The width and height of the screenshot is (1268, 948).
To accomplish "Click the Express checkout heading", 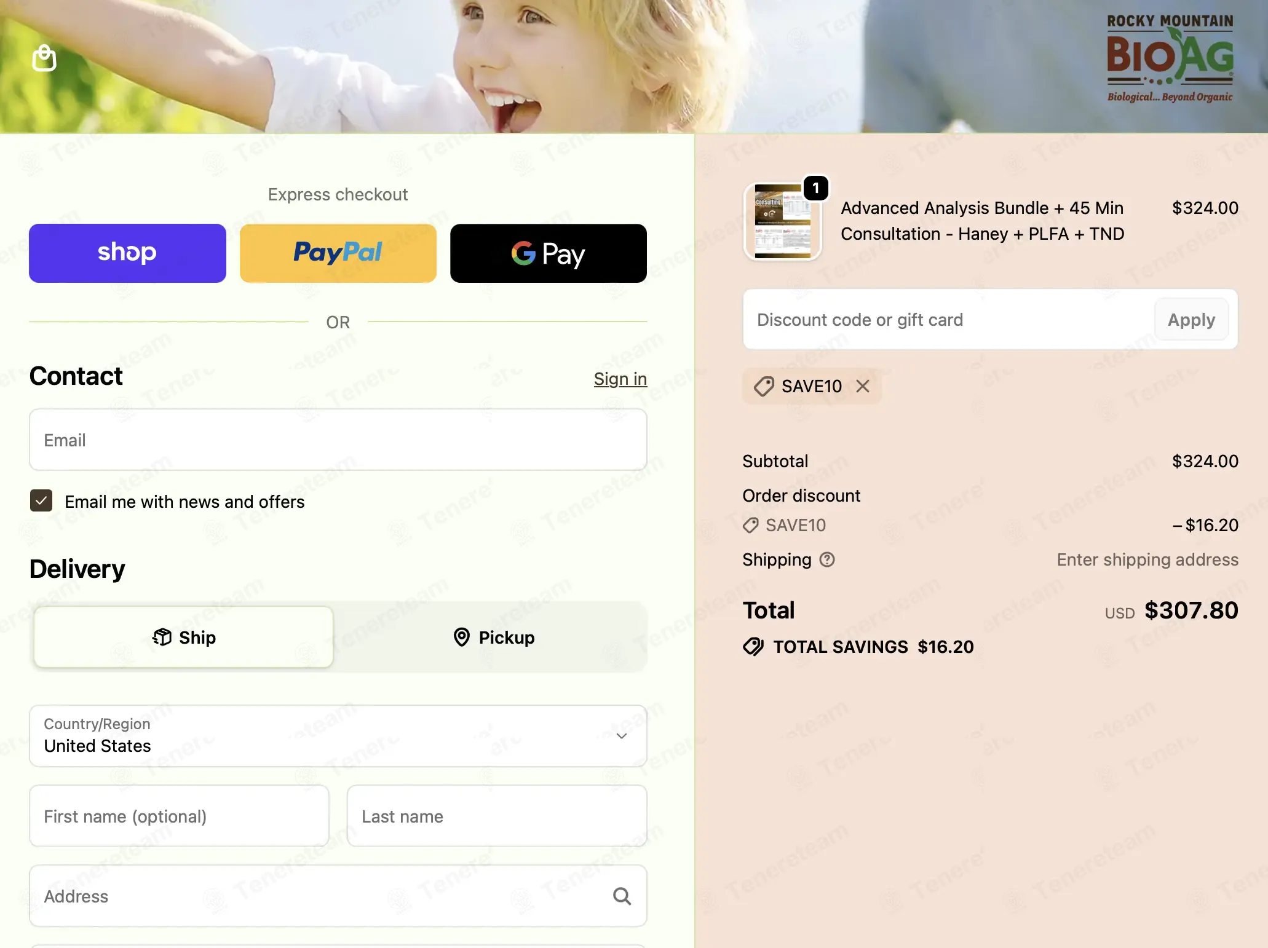I will [x=338, y=194].
